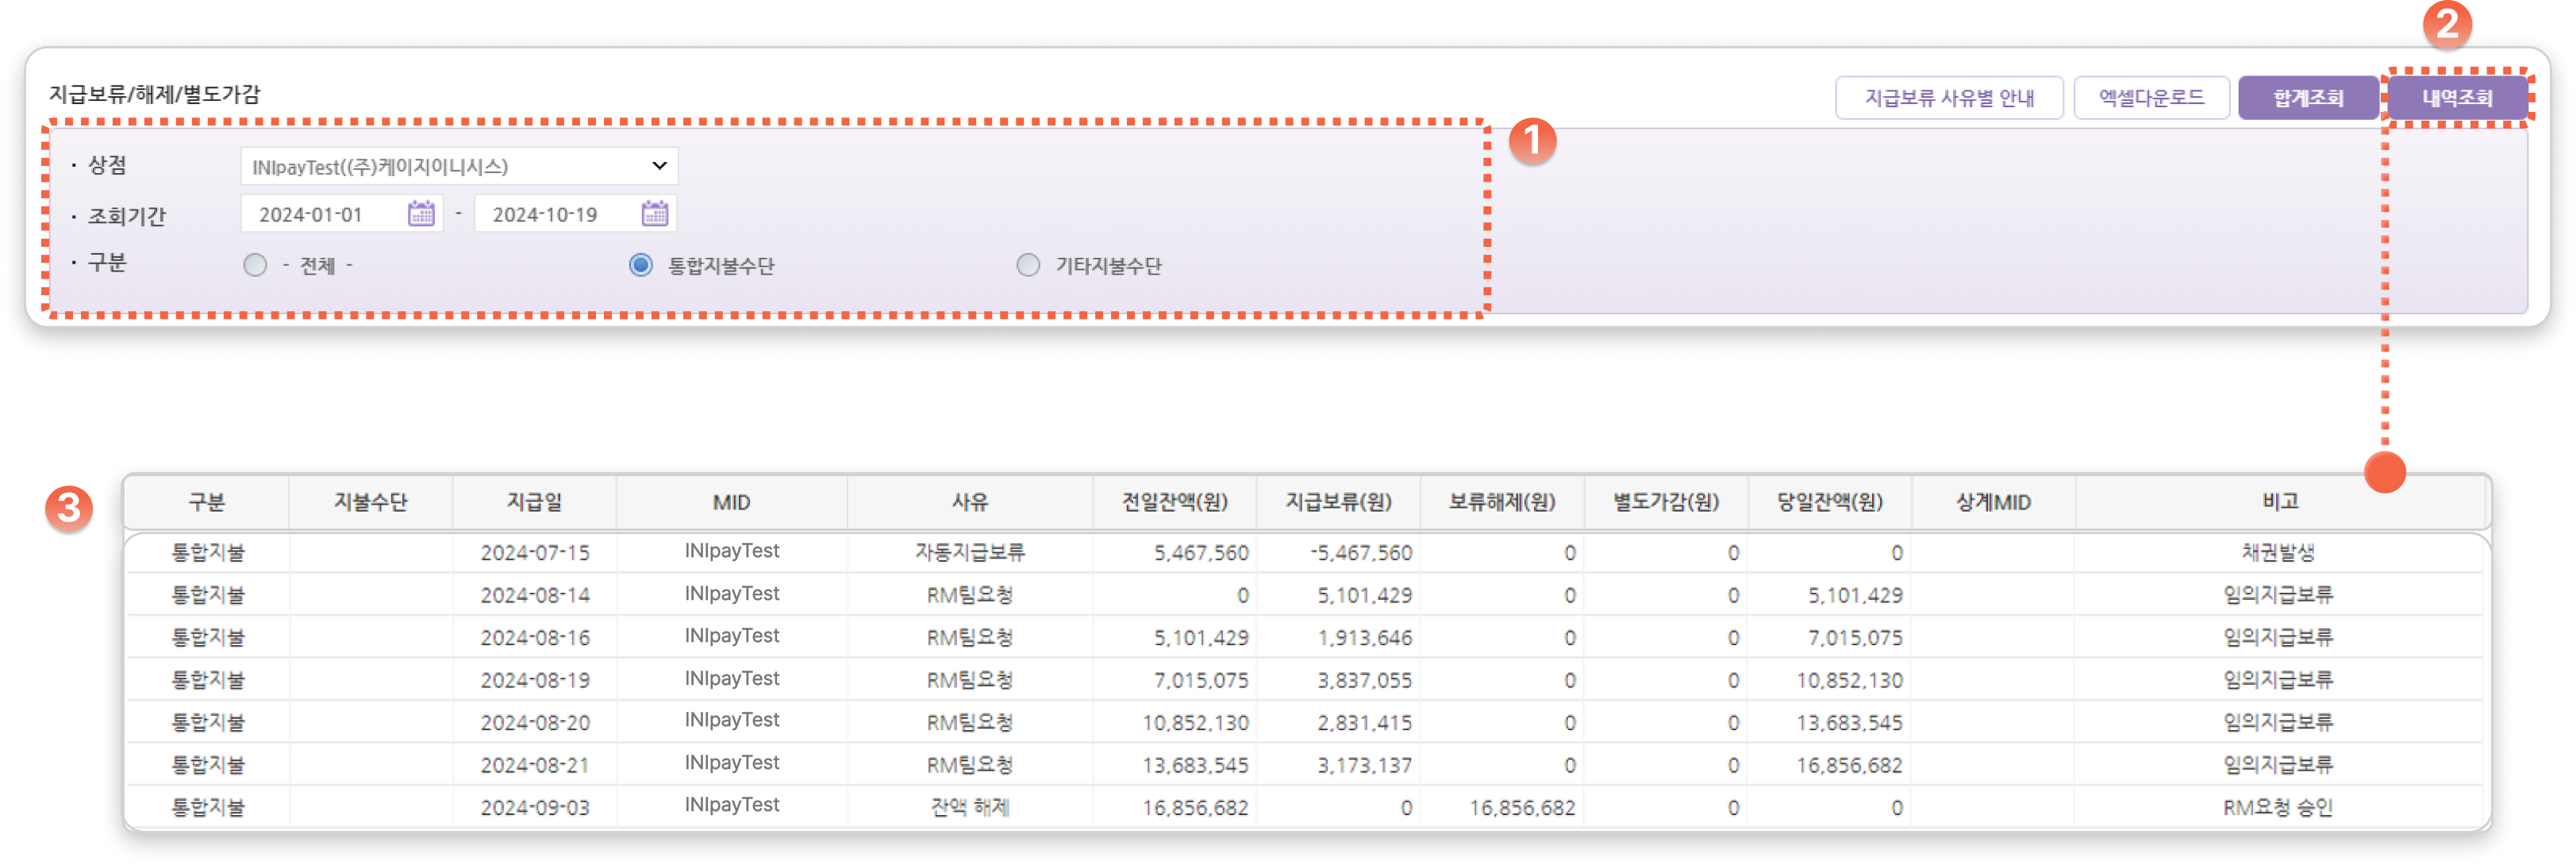
Task: Select the 자동지급보류 reason cell
Action: point(970,553)
